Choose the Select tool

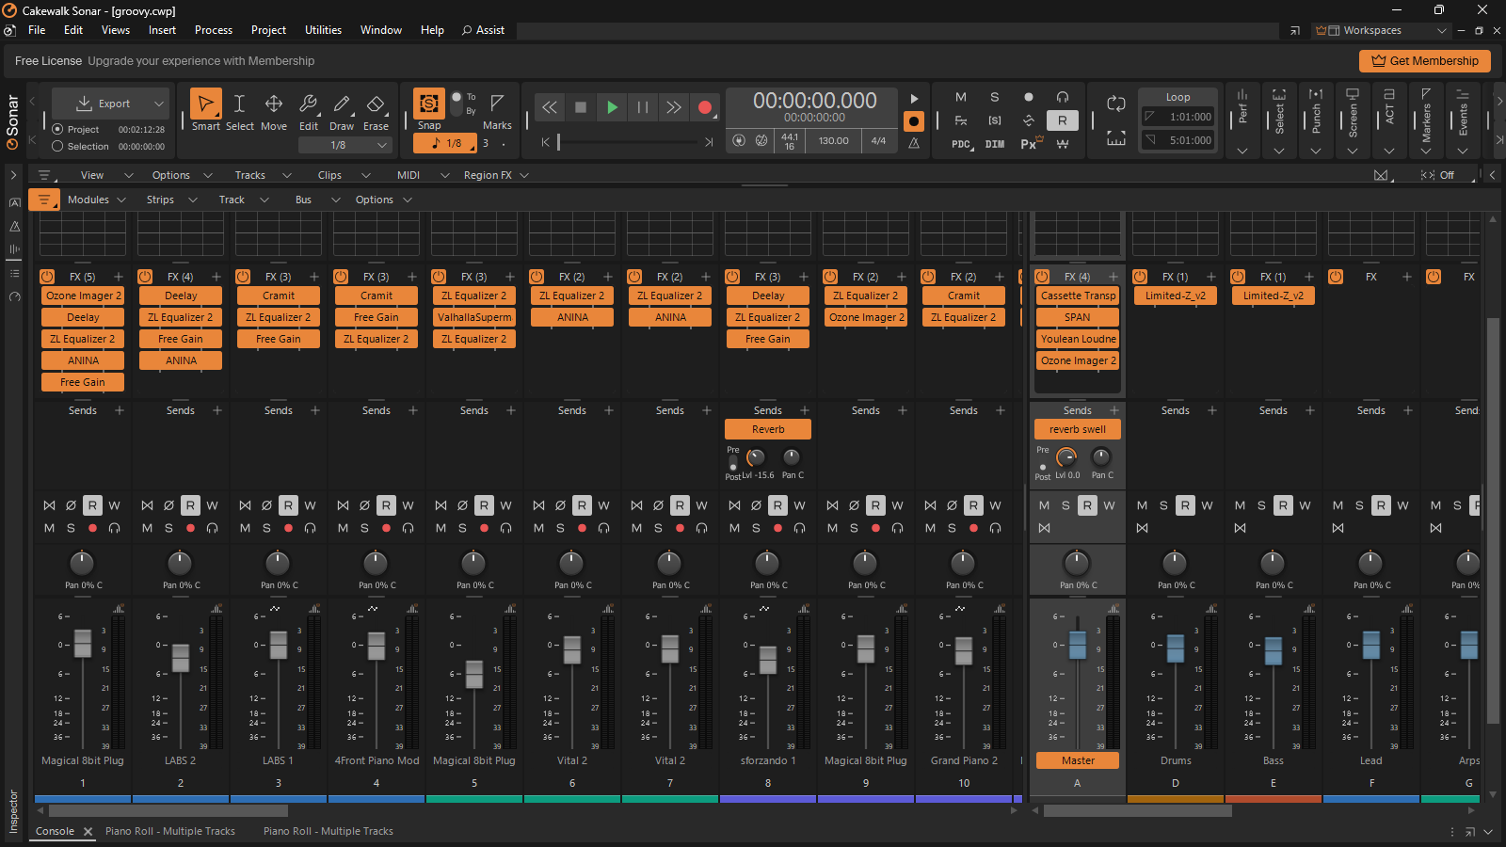239,110
